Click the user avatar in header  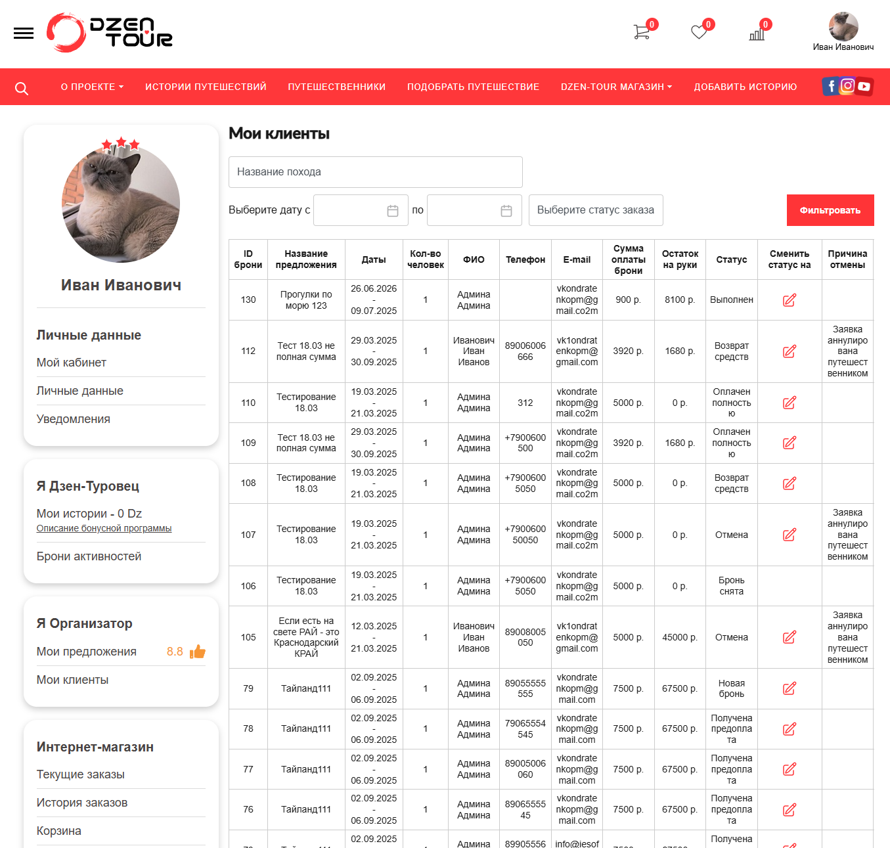(843, 27)
